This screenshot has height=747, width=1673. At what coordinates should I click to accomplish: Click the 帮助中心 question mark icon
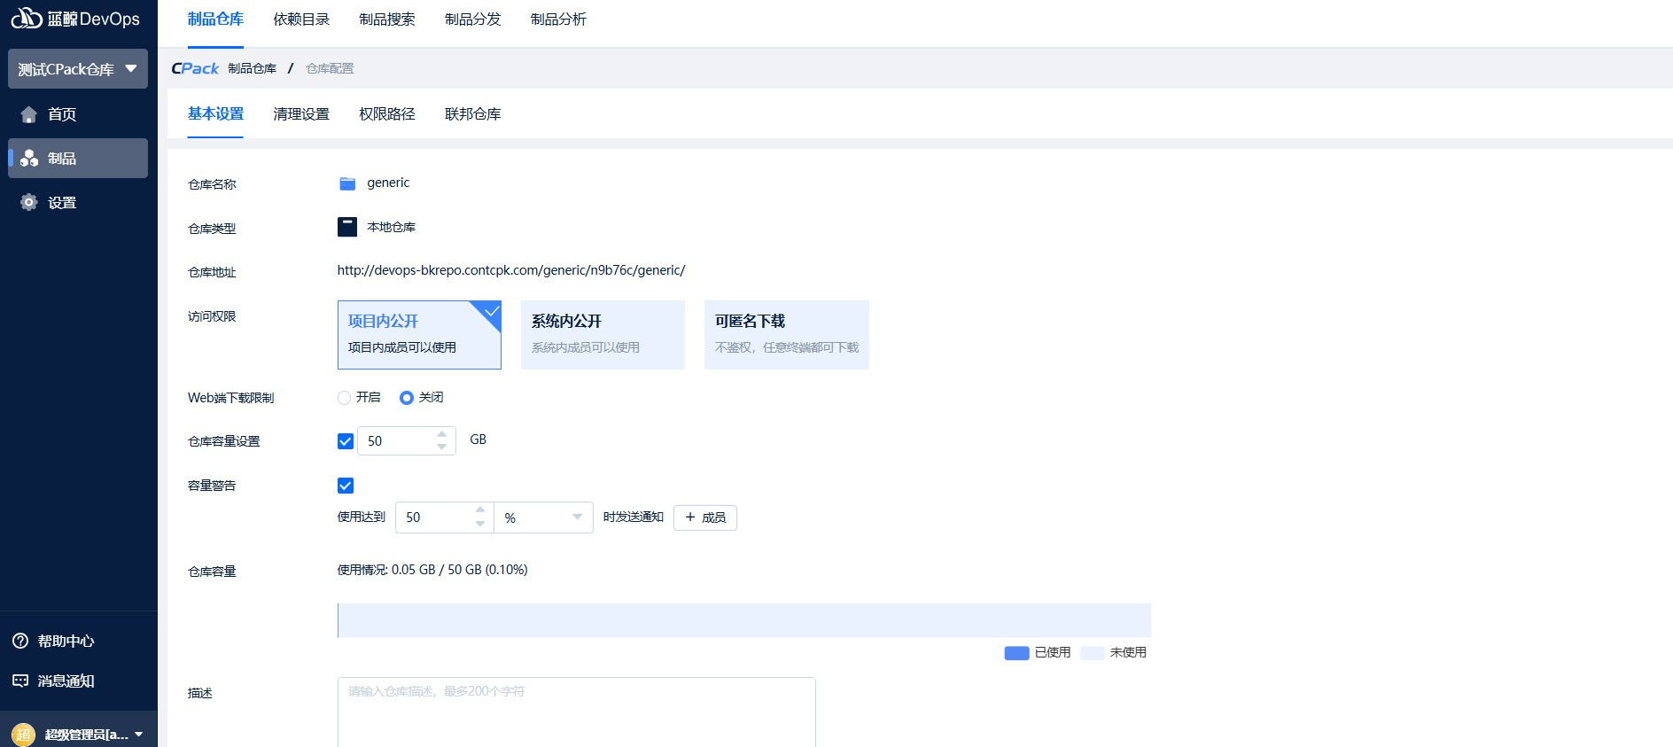(x=20, y=641)
